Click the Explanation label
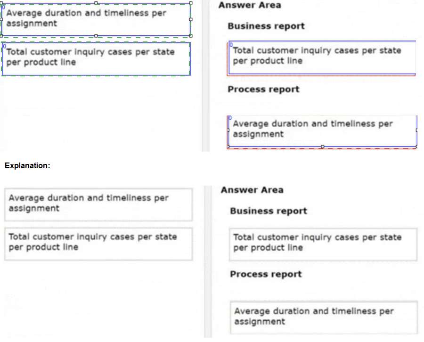 click(x=27, y=165)
